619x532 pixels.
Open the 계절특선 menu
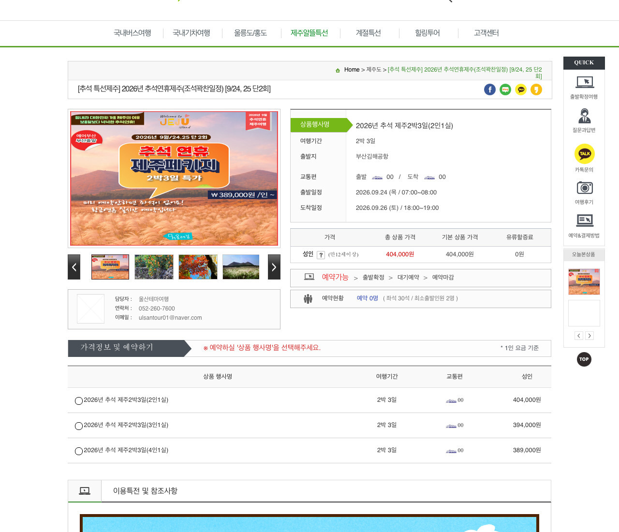(x=368, y=33)
